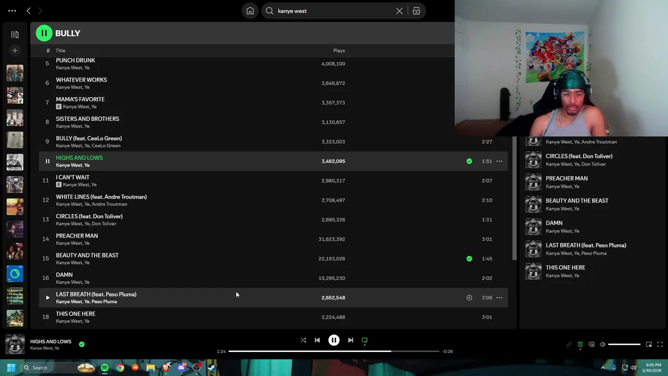
Task: Open Andre Troutman artist link in track list
Action: (x=110, y=204)
